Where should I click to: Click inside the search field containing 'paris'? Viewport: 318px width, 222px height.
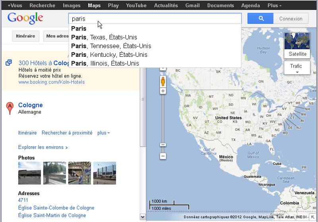[155, 19]
